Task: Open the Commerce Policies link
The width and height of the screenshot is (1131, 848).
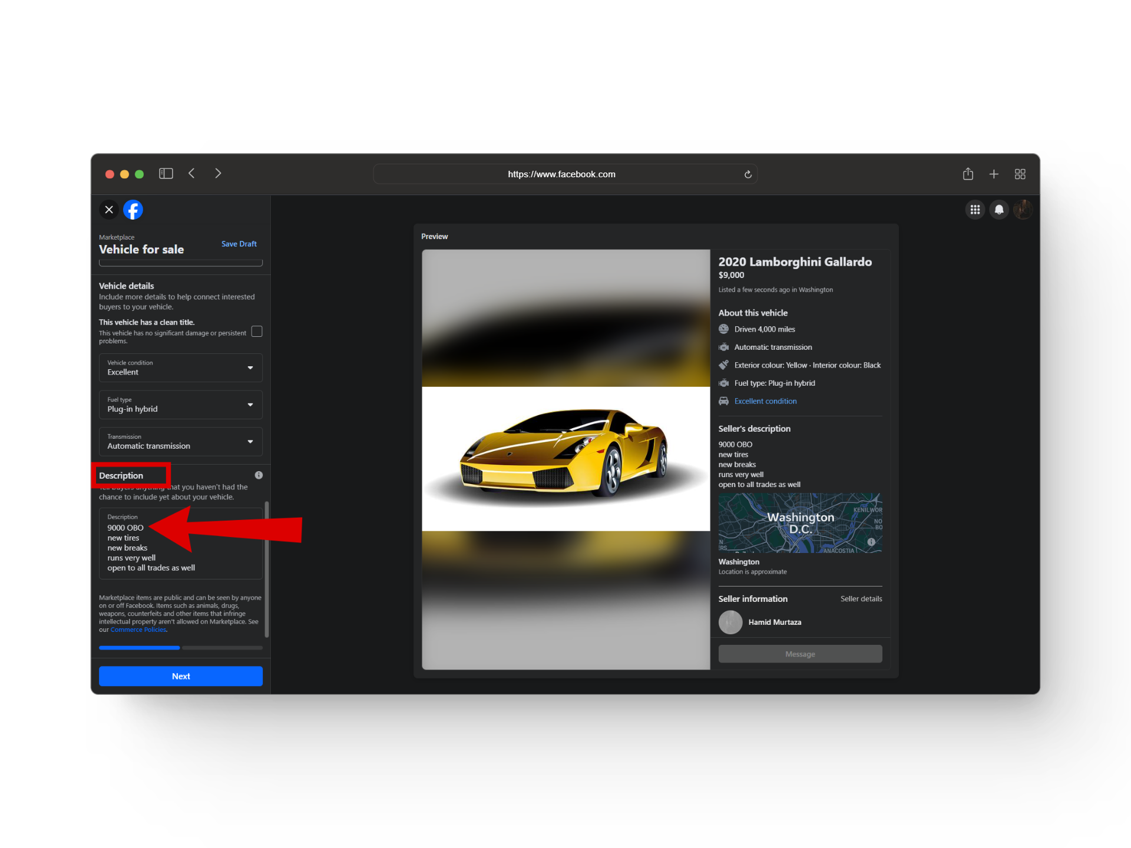Action: click(x=138, y=630)
